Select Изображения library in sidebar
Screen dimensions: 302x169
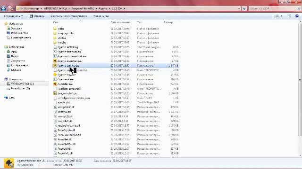point(19,65)
